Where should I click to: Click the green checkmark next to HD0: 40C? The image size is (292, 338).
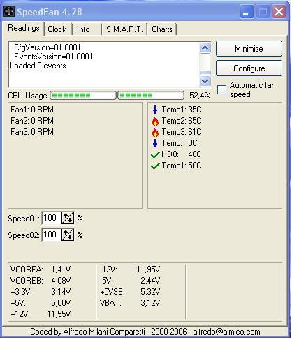[x=155, y=154]
